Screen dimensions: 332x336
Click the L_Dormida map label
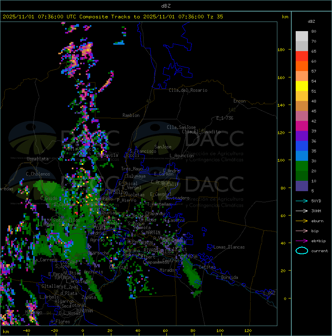227,277
